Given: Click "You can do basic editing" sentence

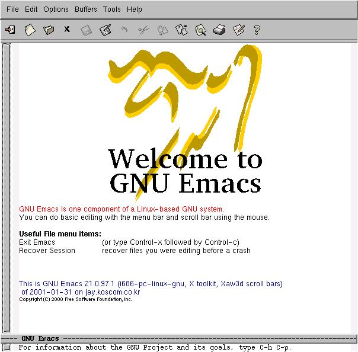Looking at the screenshot, I should (144, 217).
